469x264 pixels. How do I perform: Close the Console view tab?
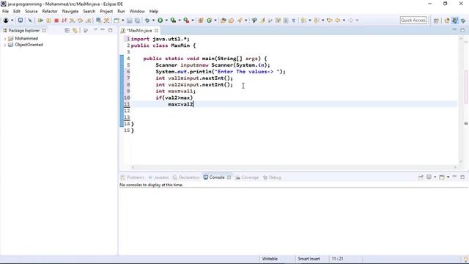click(x=229, y=177)
